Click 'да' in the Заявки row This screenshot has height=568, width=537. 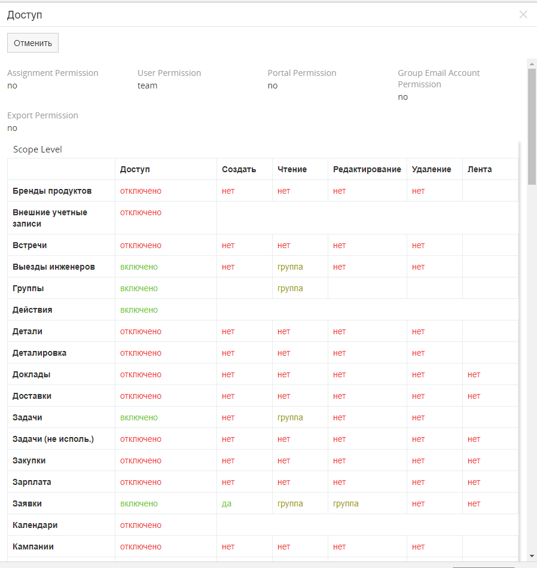coord(227,503)
